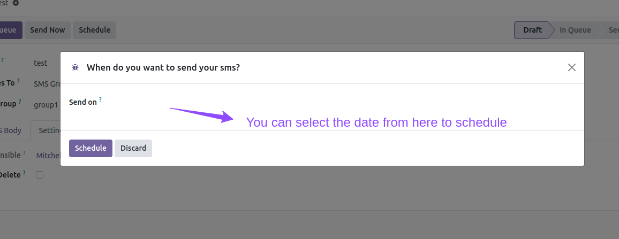Viewport: 619px width, 239px height.
Task: Click the bug debug icon in dialog header
Action: [x=75, y=67]
